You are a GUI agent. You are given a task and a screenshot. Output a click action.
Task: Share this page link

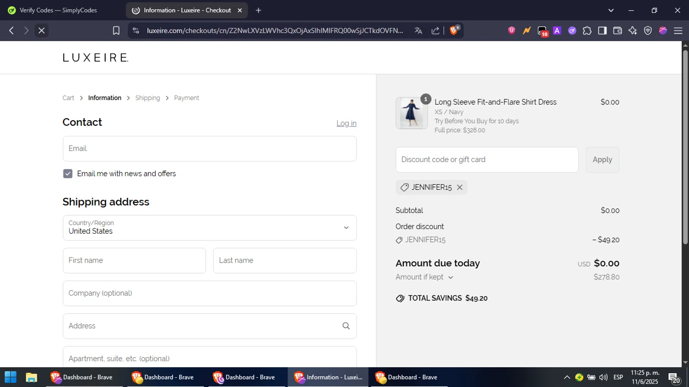click(x=435, y=31)
